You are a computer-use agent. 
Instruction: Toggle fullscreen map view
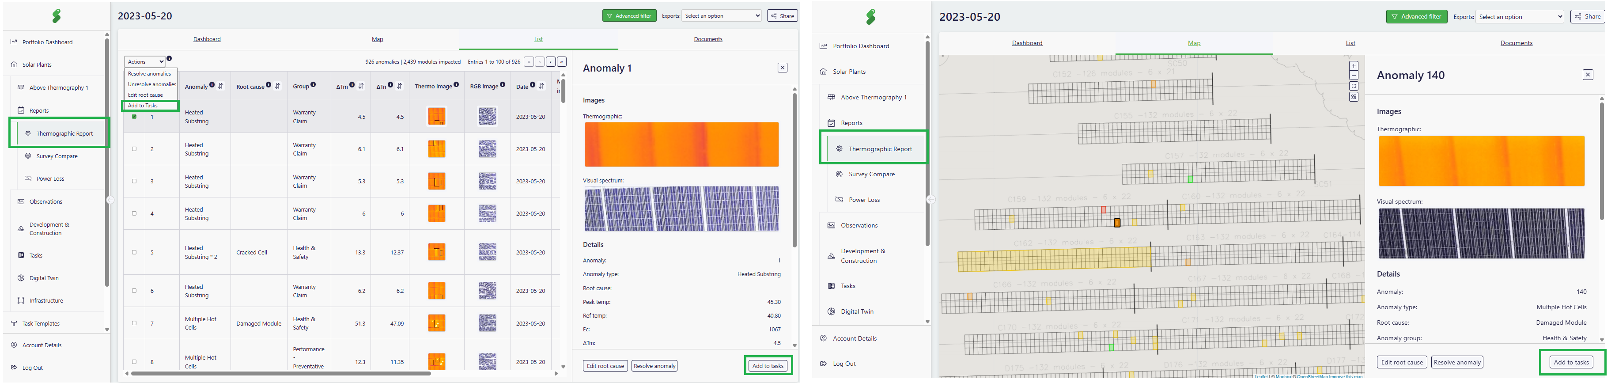coord(1354,86)
